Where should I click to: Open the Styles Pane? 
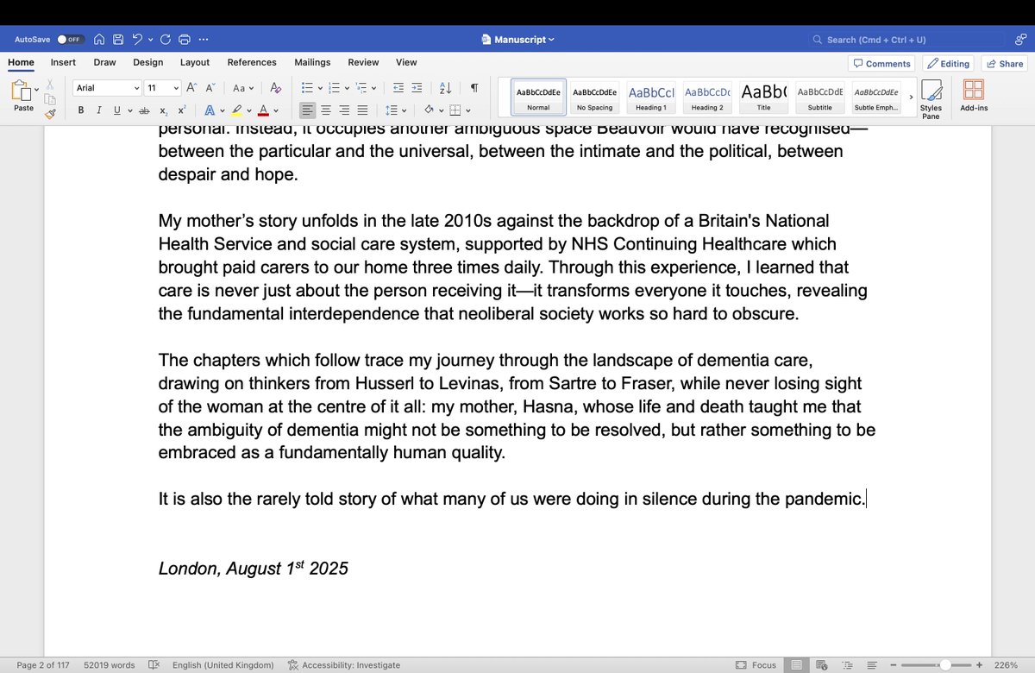(931, 97)
